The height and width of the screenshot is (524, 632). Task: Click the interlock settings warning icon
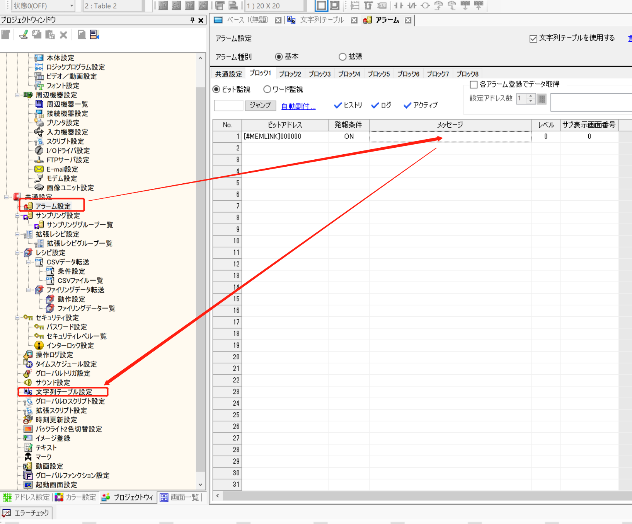[x=39, y=345]
